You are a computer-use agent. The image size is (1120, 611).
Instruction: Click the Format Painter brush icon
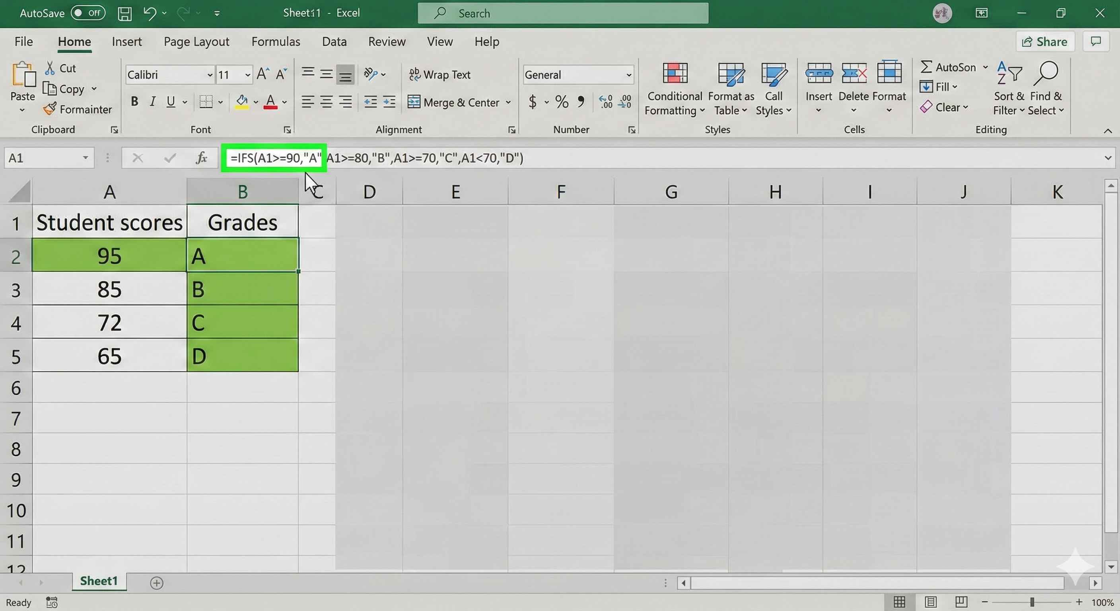click(x=50, y=109)
